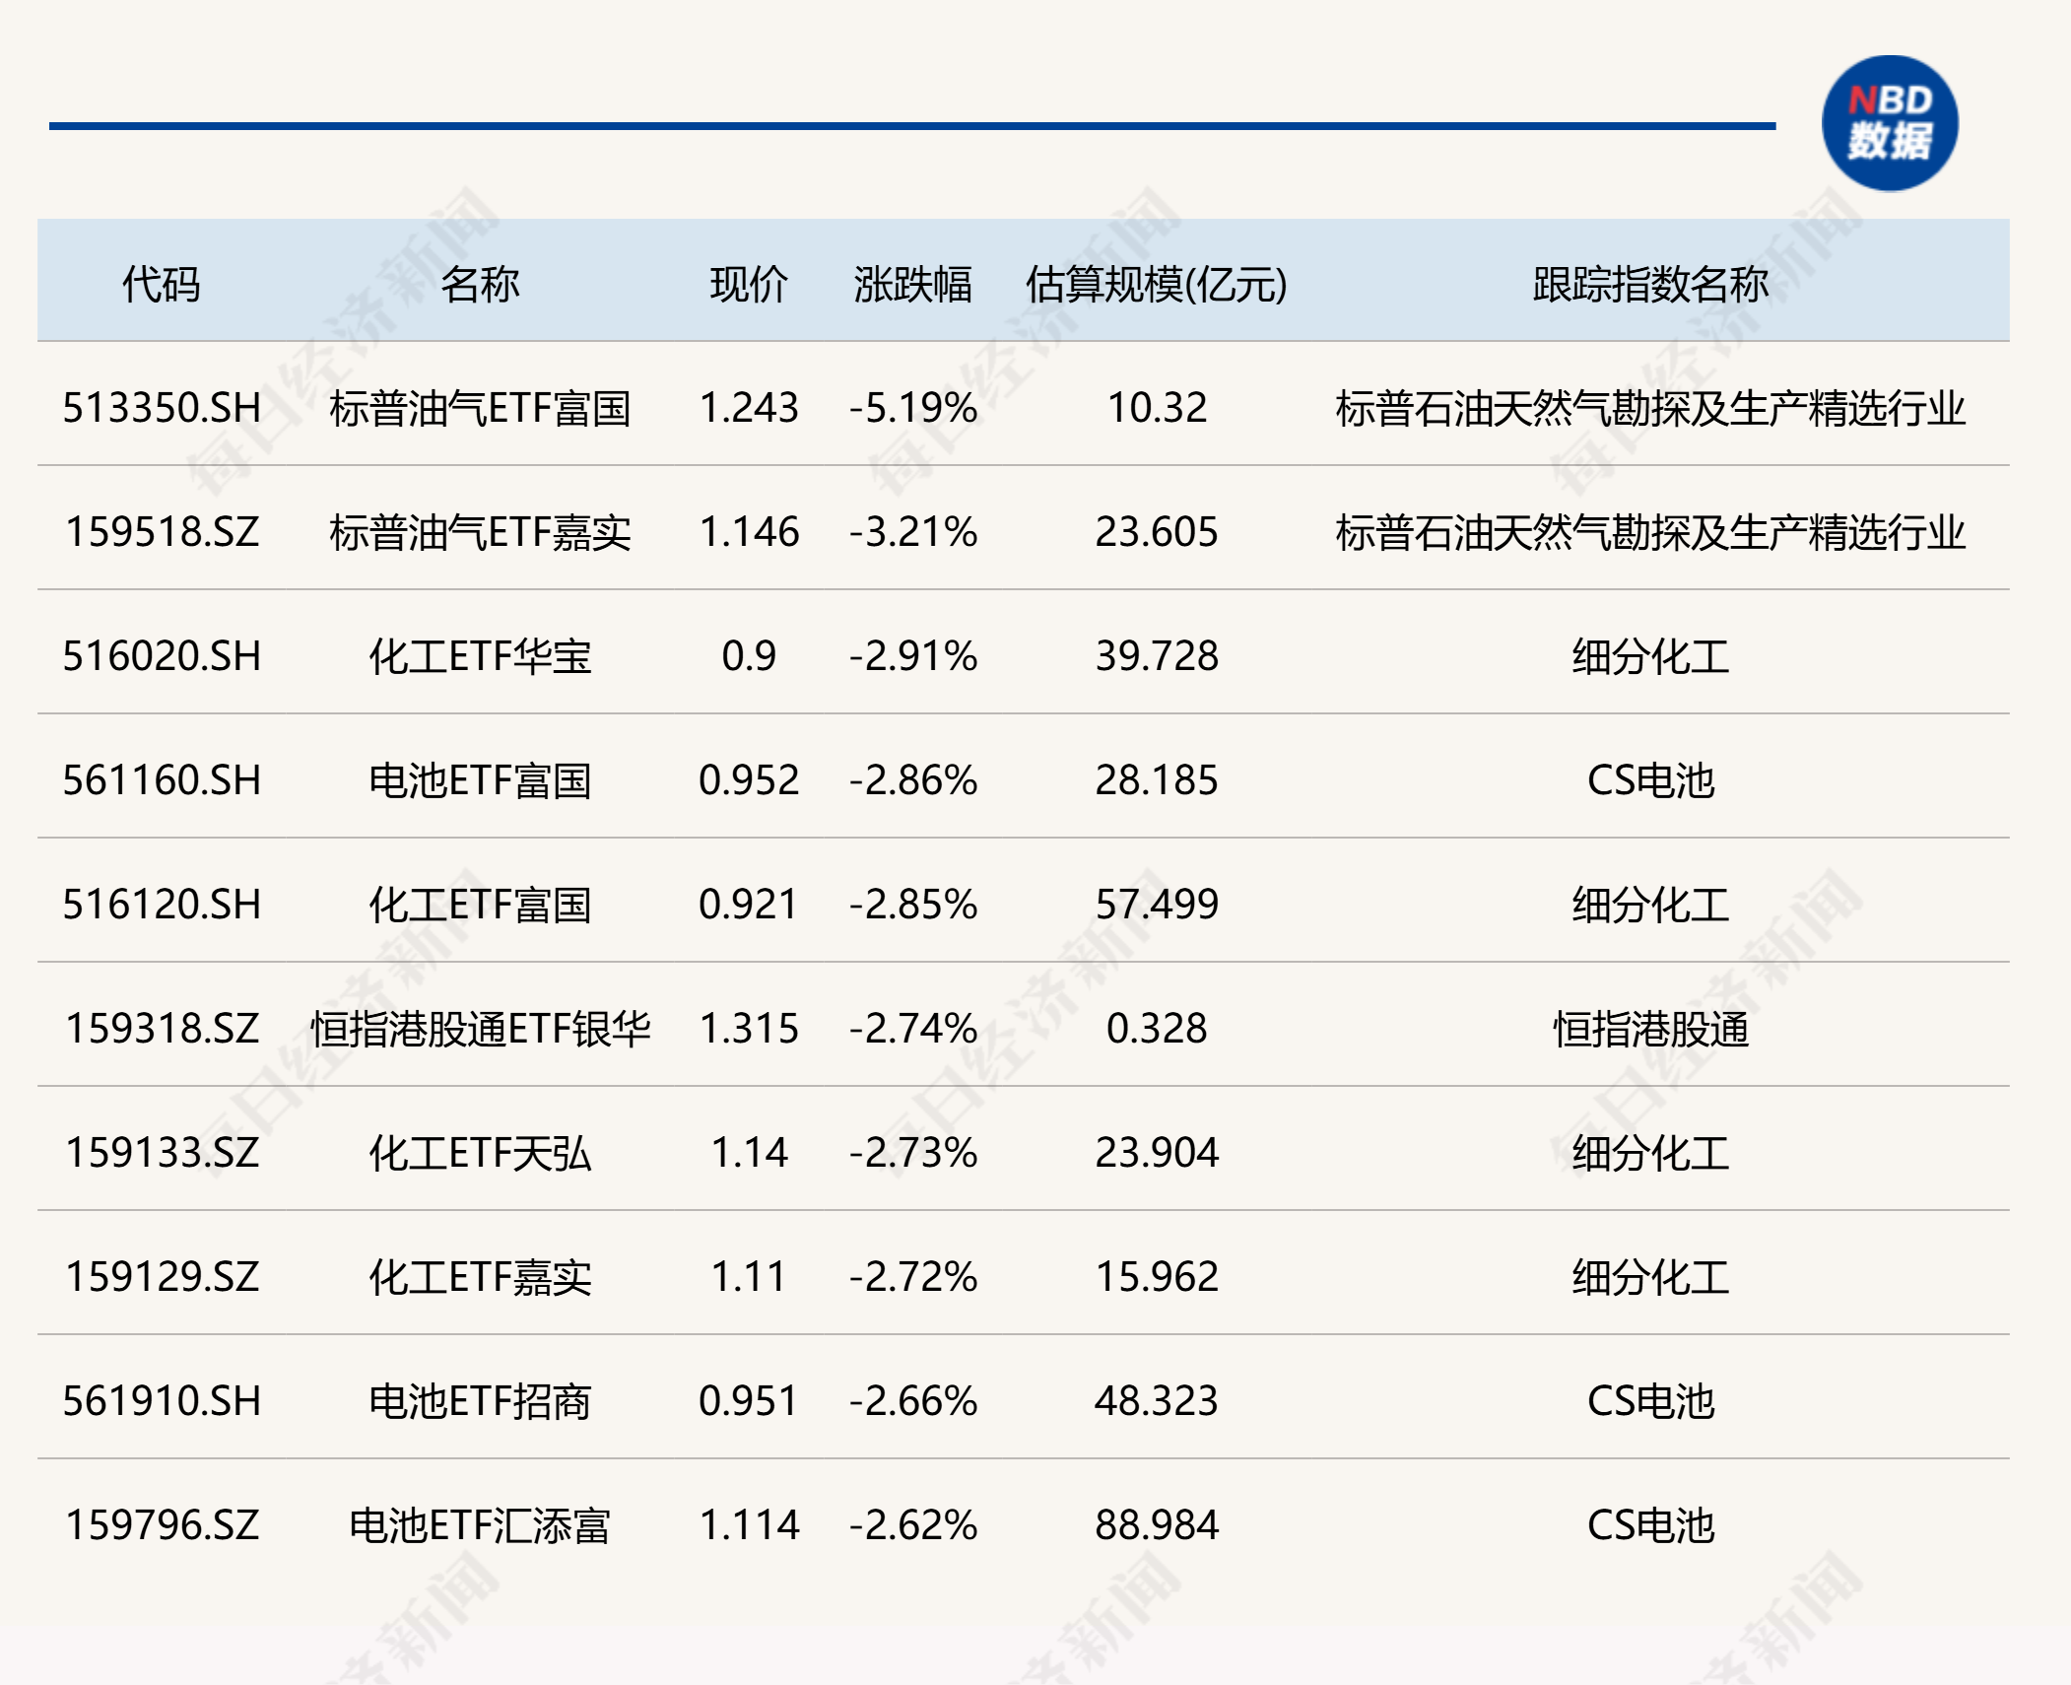Click the scale value 88.984
Screen dimensions: 2071x1685
coord(1157,1525)
